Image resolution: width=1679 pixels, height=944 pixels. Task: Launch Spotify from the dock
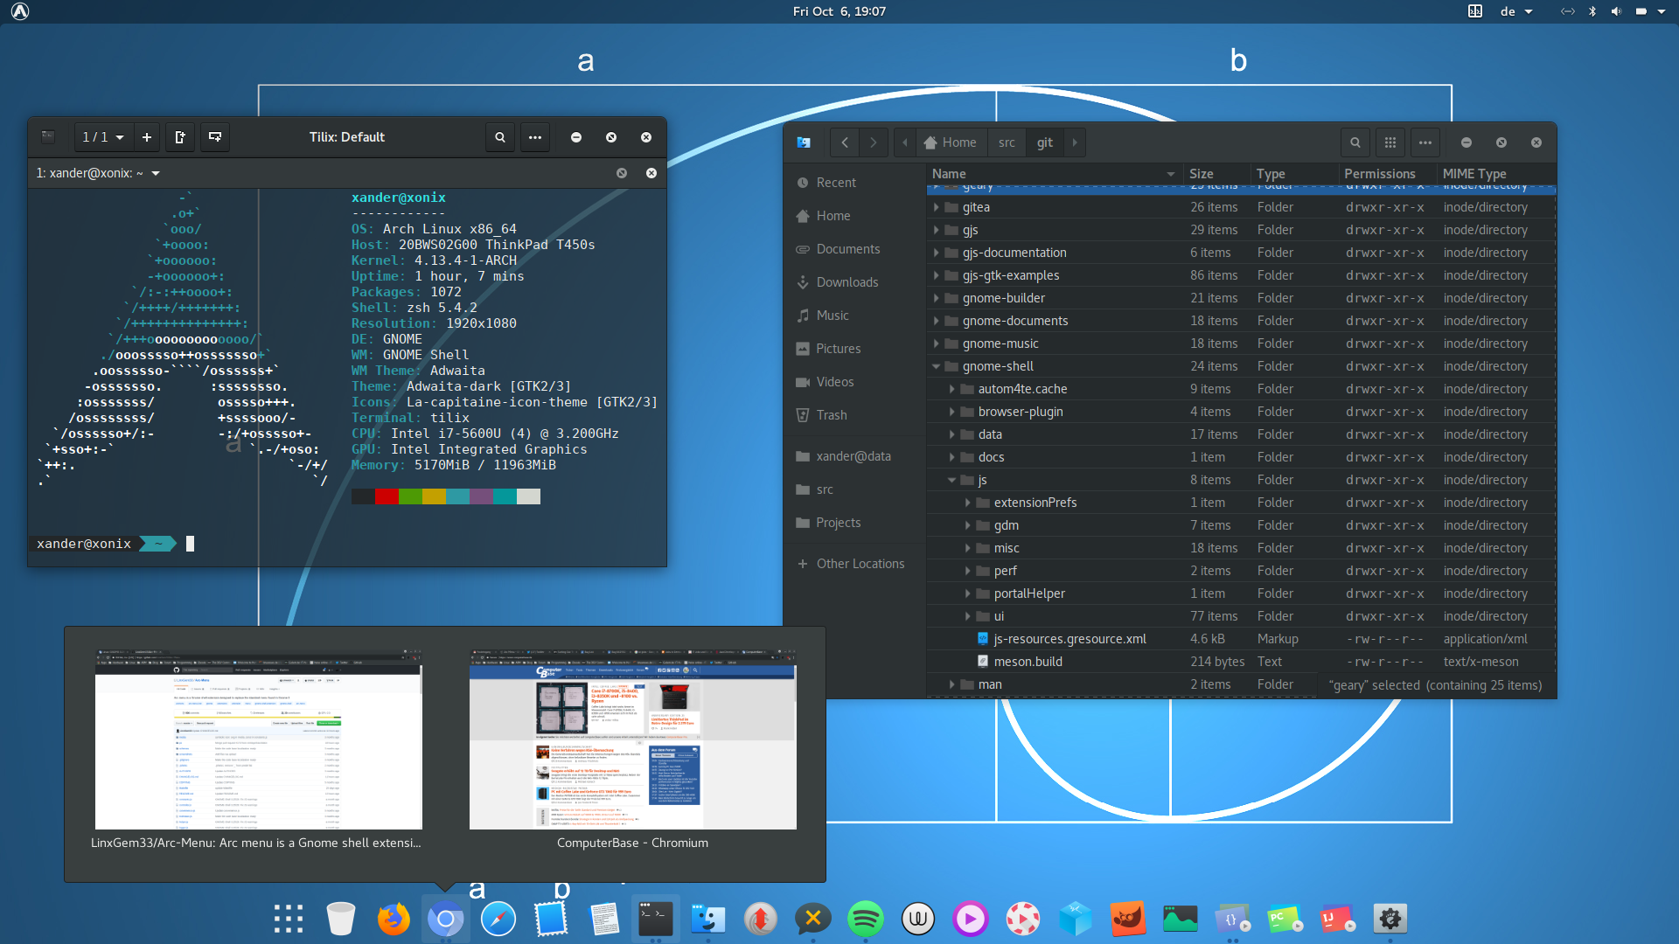[865, 919]
